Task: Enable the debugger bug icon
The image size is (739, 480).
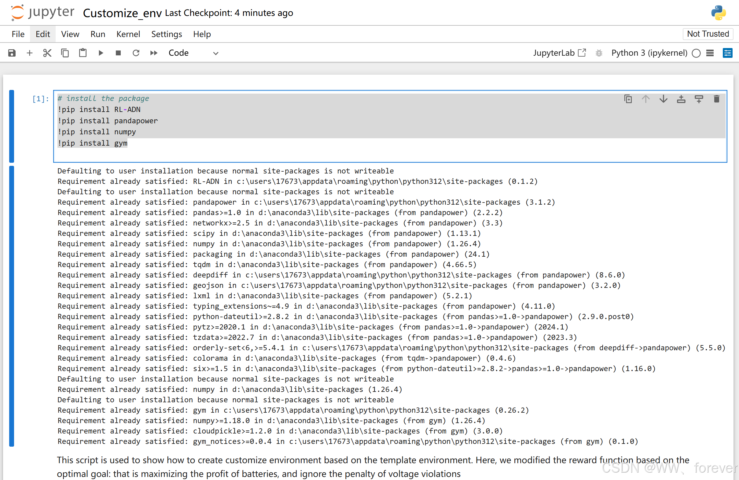Action: point(599,53)
